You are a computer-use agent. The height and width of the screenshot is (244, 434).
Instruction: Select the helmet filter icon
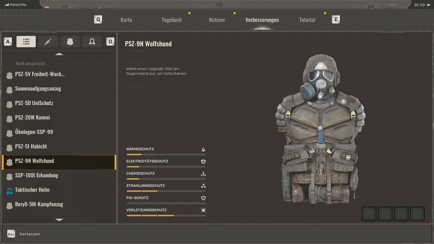point(92,42)
